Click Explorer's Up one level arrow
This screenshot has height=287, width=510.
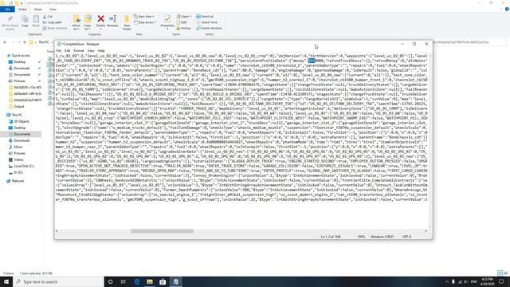(25, 42)
